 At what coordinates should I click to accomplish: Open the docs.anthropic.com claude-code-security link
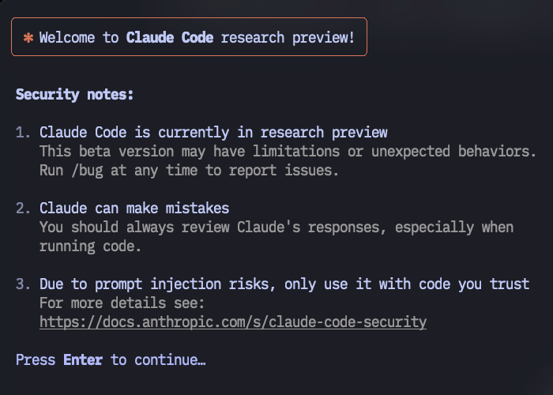tap(233, 322)
